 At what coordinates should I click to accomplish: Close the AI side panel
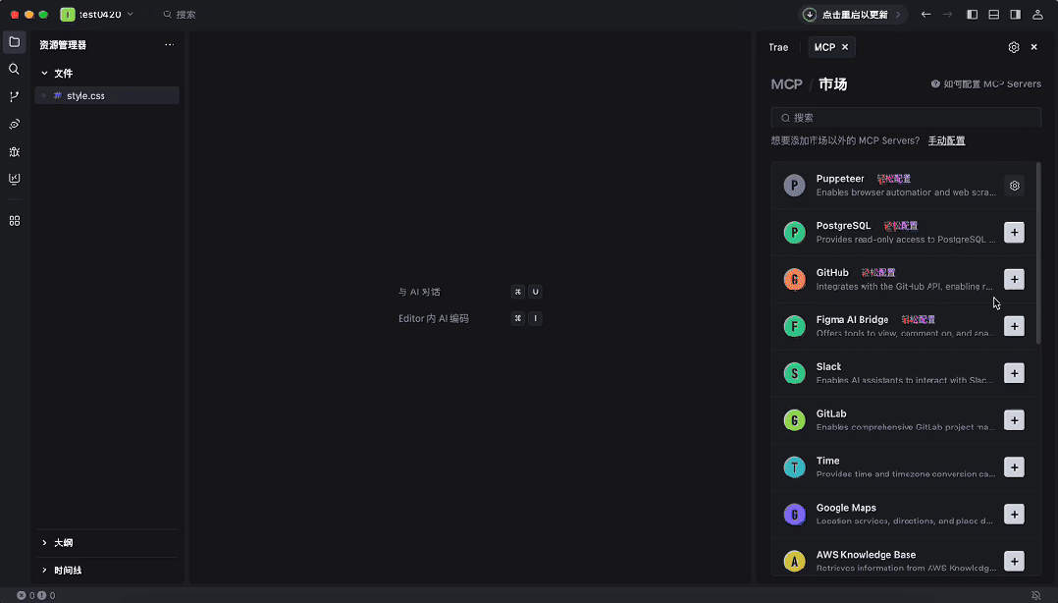click(1033, 47)
